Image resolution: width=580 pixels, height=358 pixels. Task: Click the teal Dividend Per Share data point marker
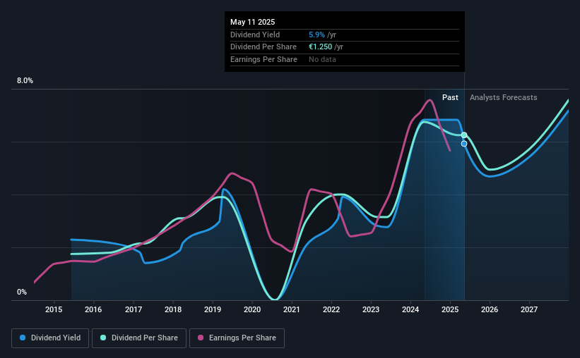464,135
